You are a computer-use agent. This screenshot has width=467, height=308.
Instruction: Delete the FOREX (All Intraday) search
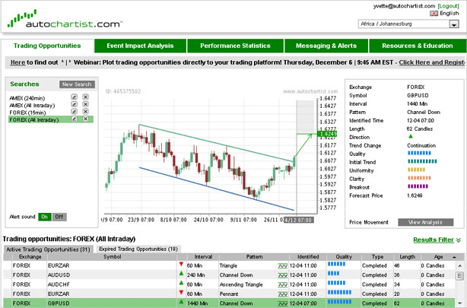[x=85, y=119]
